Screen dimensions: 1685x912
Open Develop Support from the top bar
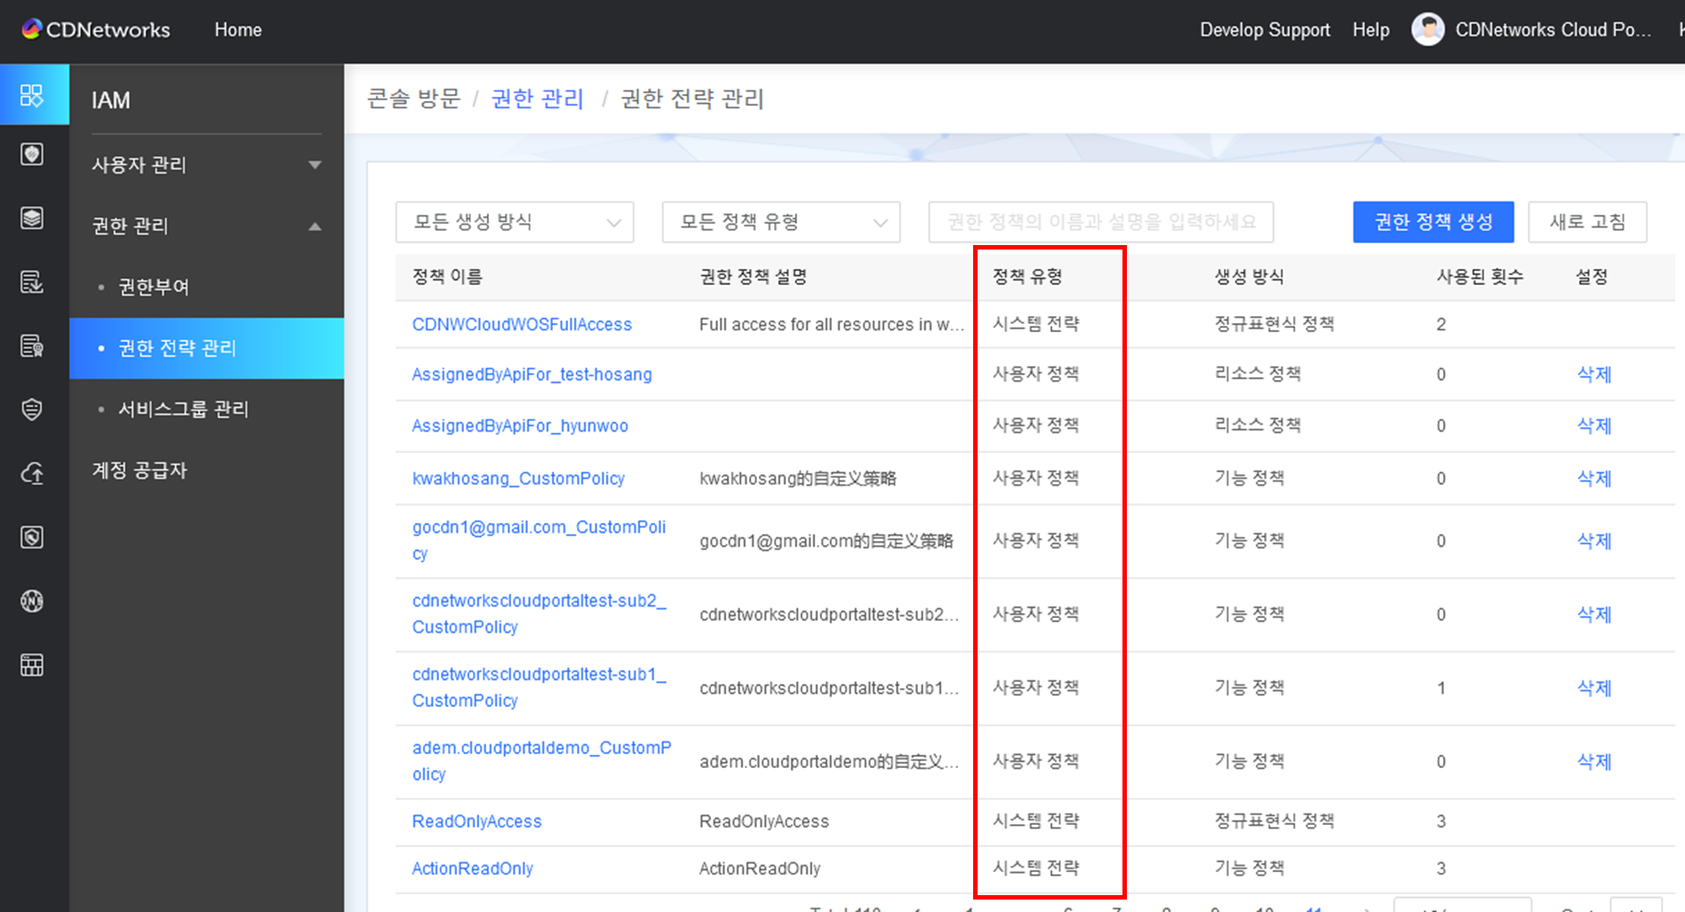click(1264, 28)
